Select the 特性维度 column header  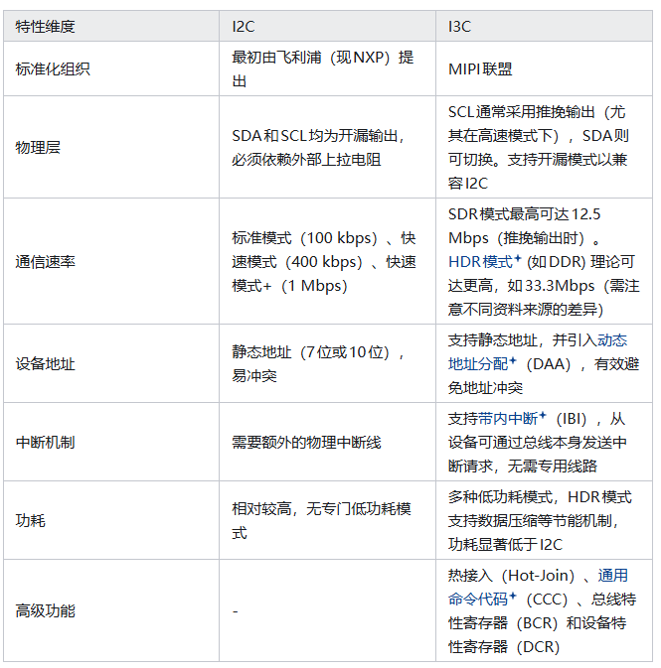point(45,27)
